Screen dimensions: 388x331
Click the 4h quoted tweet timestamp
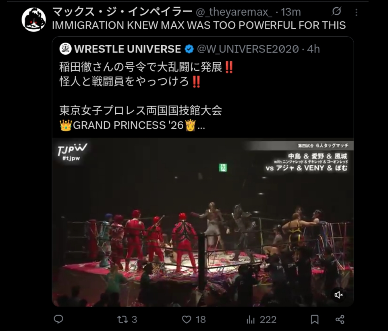tap(313, 49)
